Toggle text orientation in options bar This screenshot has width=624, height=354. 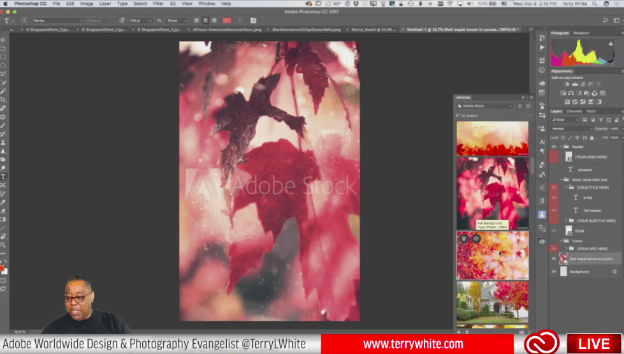24,20
